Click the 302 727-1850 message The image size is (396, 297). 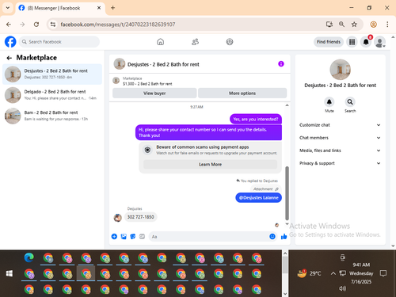(140, 217)
